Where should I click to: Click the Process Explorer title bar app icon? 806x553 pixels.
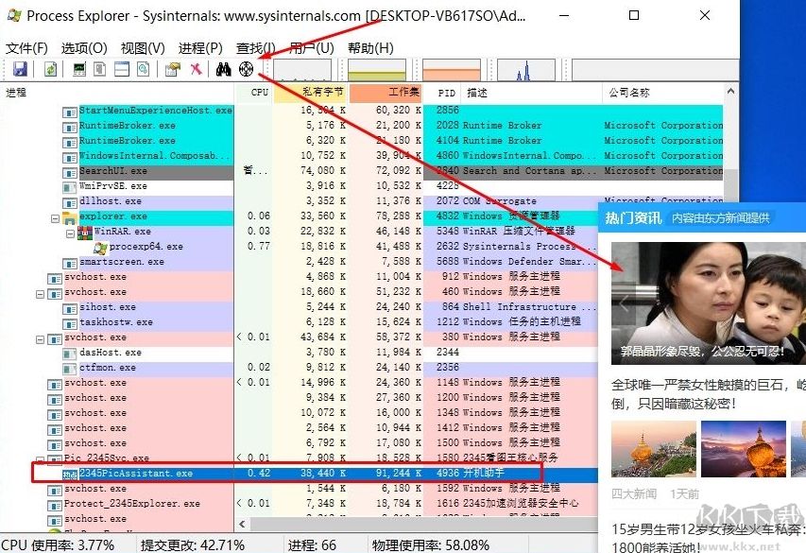pyautogui.click(x=14, y=15)
